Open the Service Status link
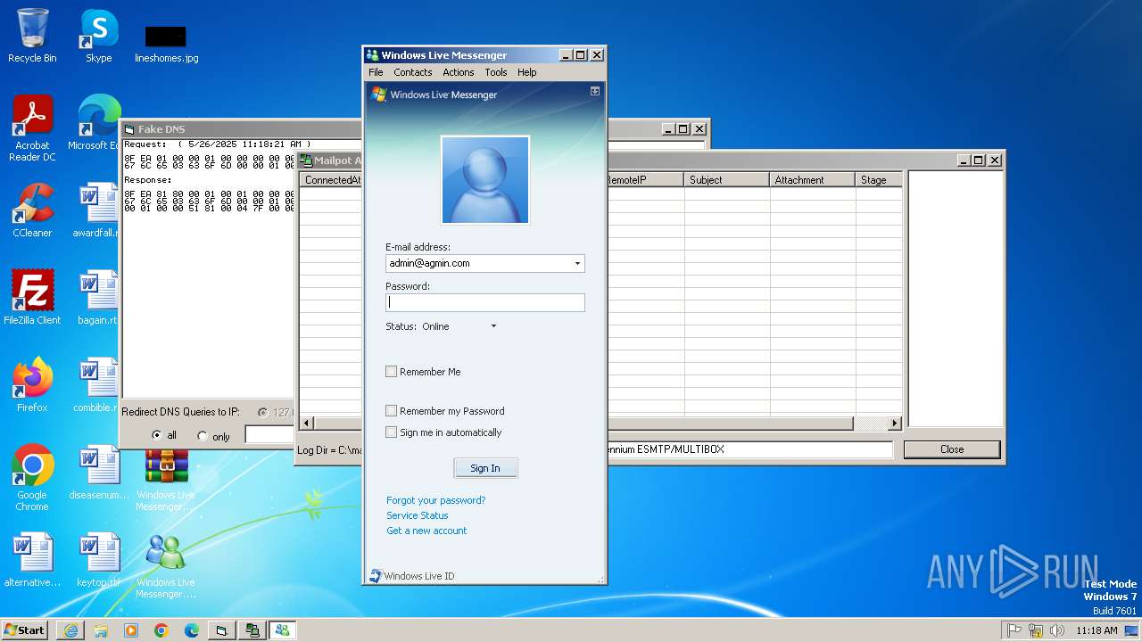 point(418,515)
